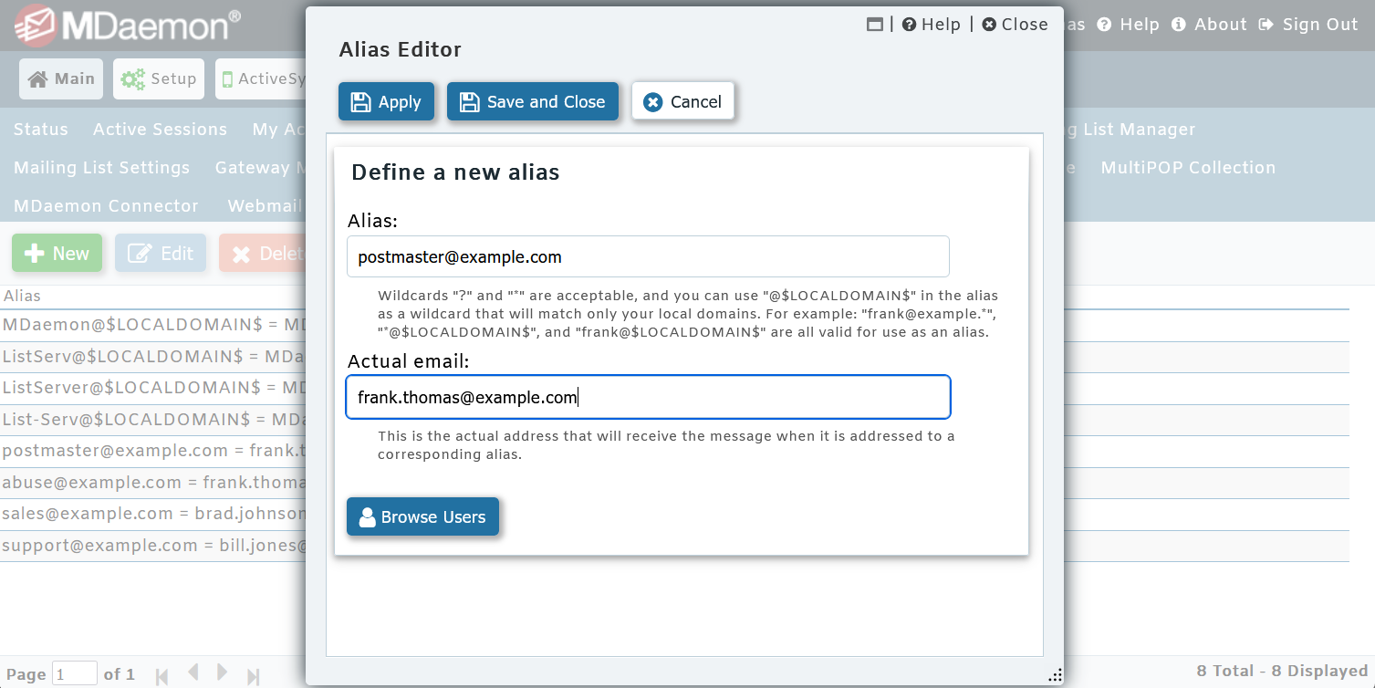Image resolution: width=1375 pixels, height=688 pixels.
Task: Open About in top header bar
Action: point(1209,25)
